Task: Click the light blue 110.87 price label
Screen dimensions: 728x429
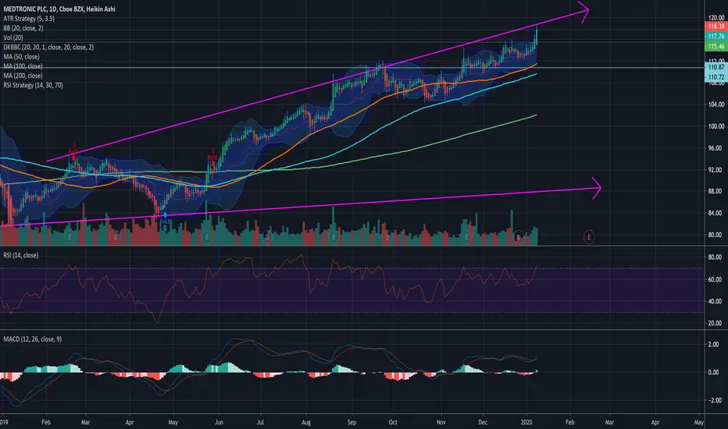Action: pos(716,67)
